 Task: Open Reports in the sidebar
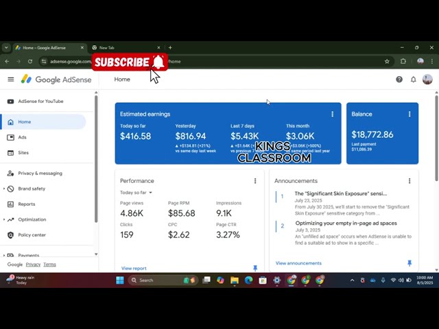(27, 204)
